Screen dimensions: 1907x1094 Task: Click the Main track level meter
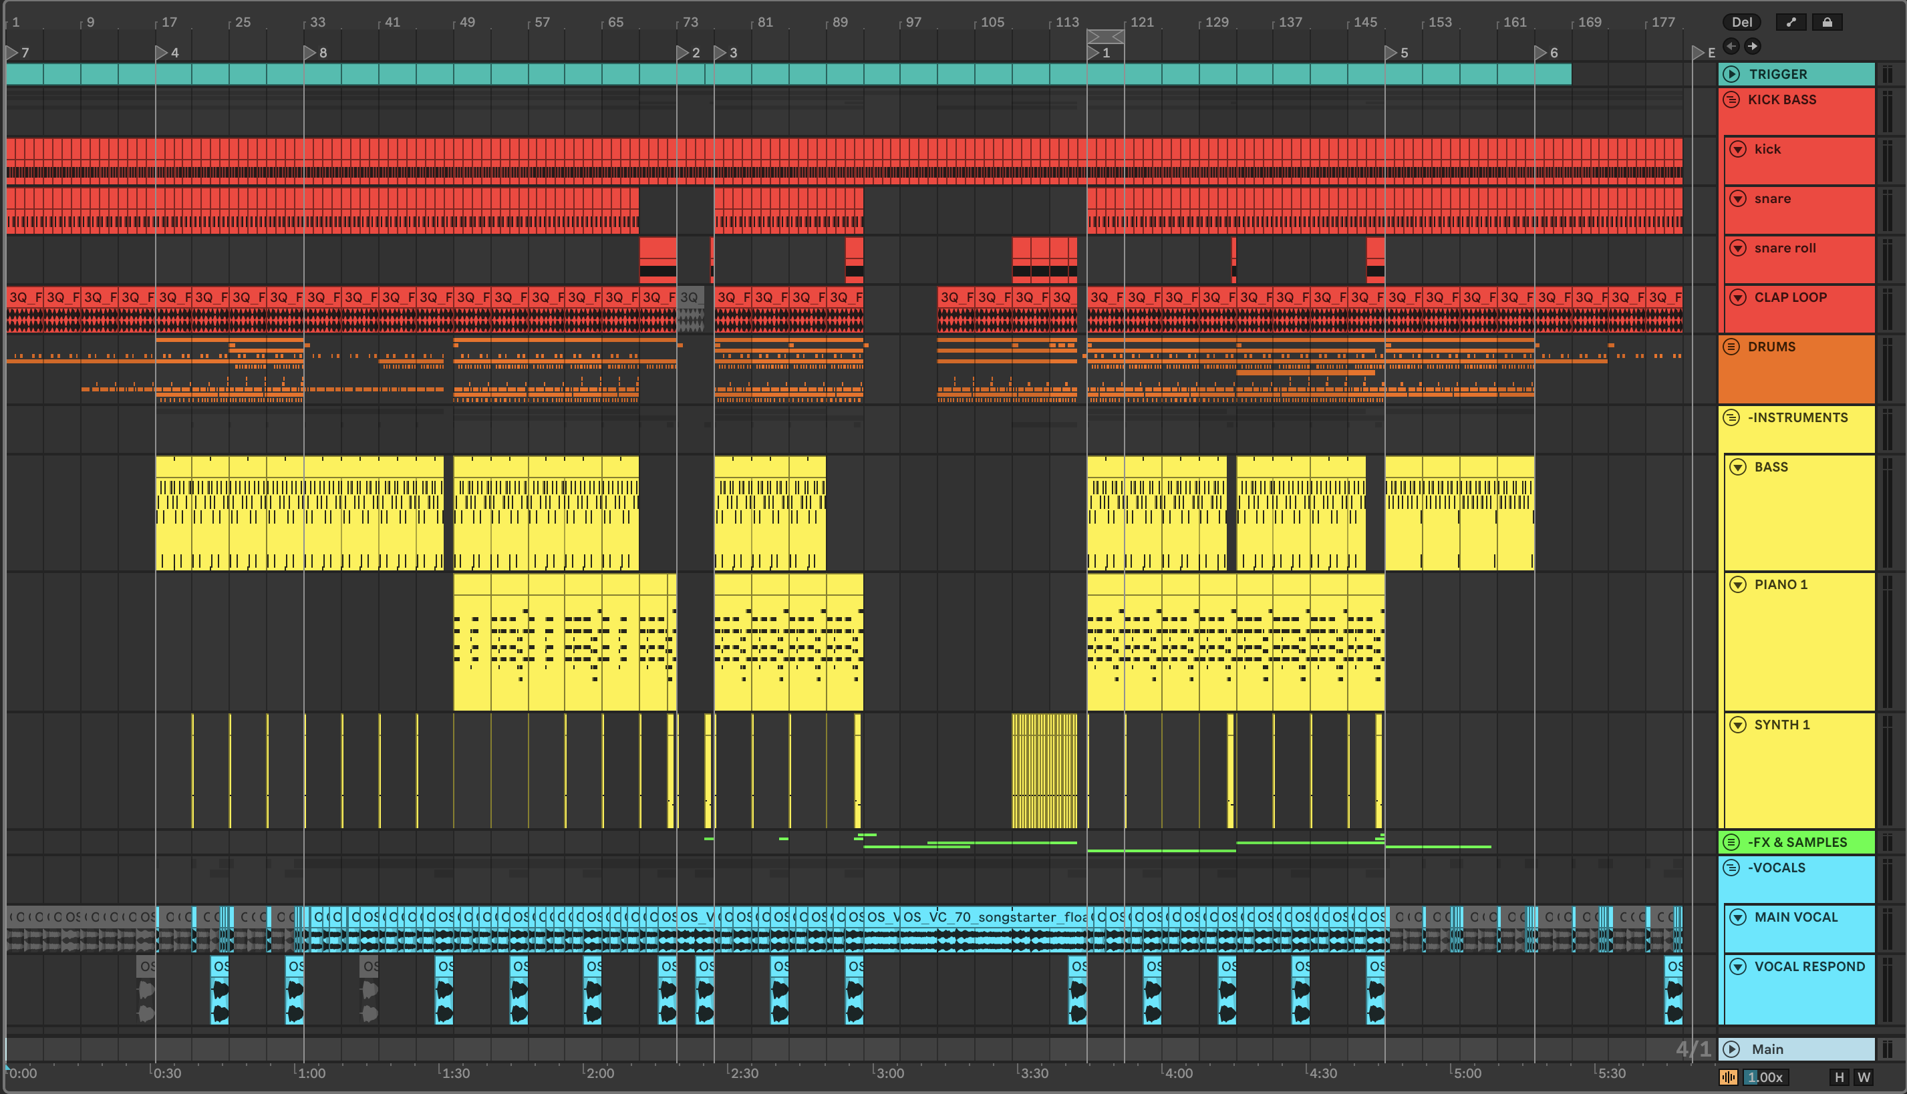pyautogui.click(x=1888, y=1049)
